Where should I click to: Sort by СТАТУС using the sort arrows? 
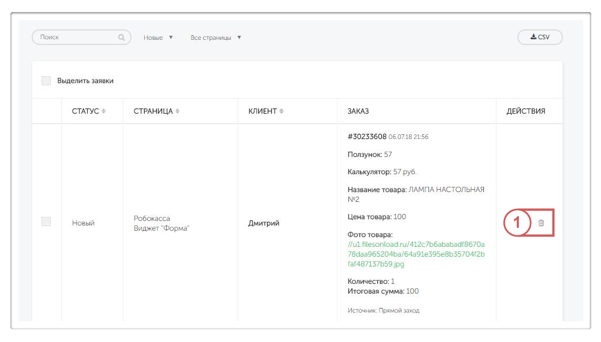pos(104,111)
